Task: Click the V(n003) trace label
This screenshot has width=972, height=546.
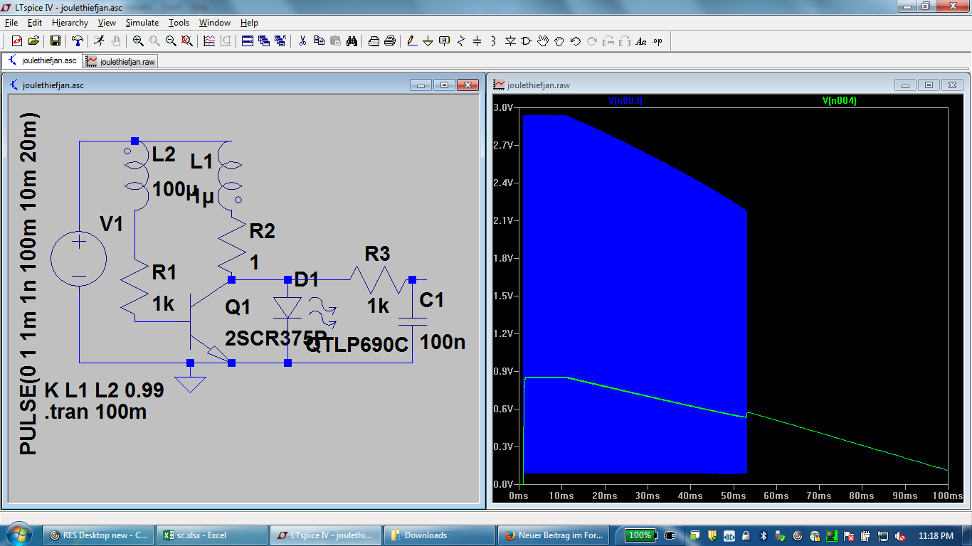Action: point(625,101)
